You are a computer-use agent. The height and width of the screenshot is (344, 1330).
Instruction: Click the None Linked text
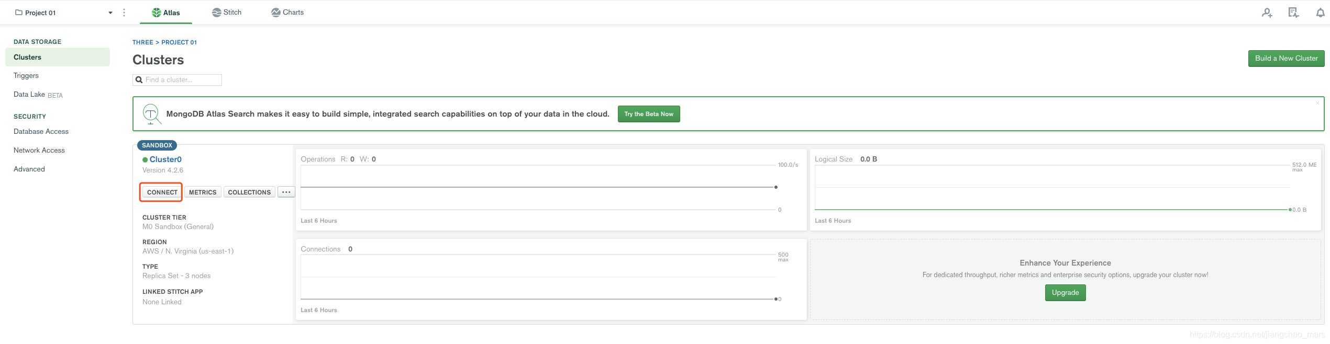[162, 302]
